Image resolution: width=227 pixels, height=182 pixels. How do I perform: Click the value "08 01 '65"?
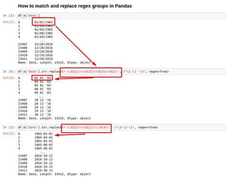tap(43, 89)
